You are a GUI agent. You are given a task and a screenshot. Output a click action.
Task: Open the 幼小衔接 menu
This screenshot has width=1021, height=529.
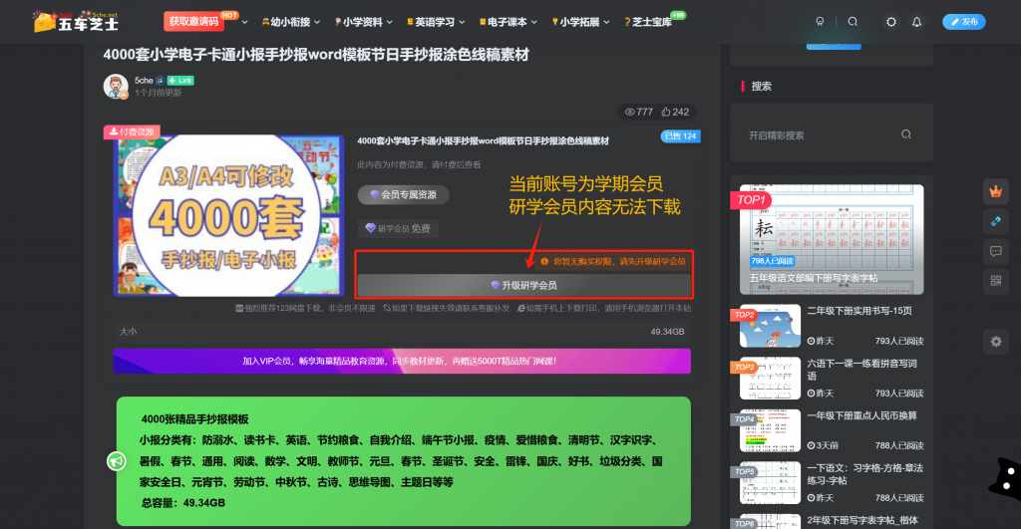point(290,22)
